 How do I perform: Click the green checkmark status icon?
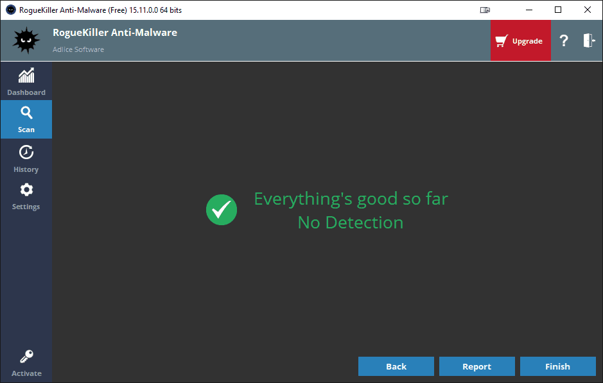coord(222,210)
